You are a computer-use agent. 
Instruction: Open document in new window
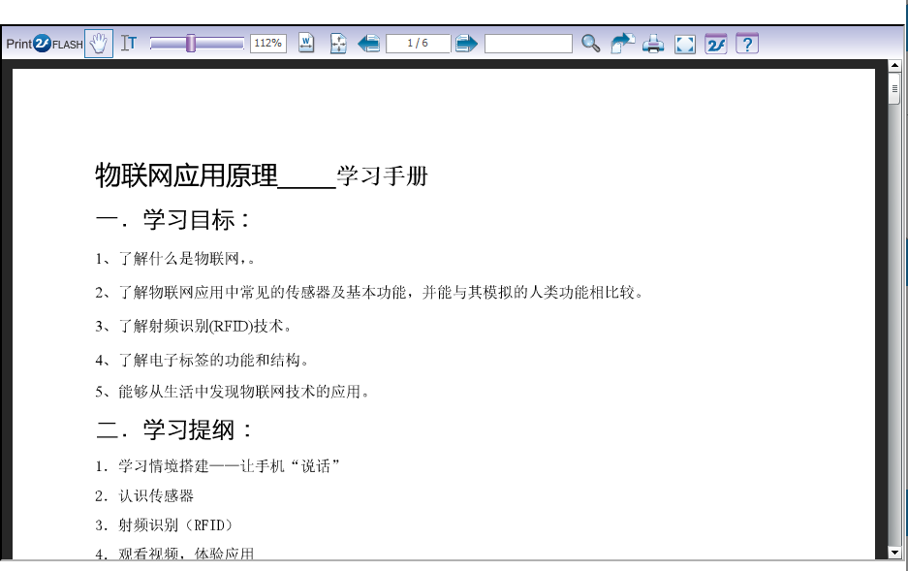pos(622,44)
